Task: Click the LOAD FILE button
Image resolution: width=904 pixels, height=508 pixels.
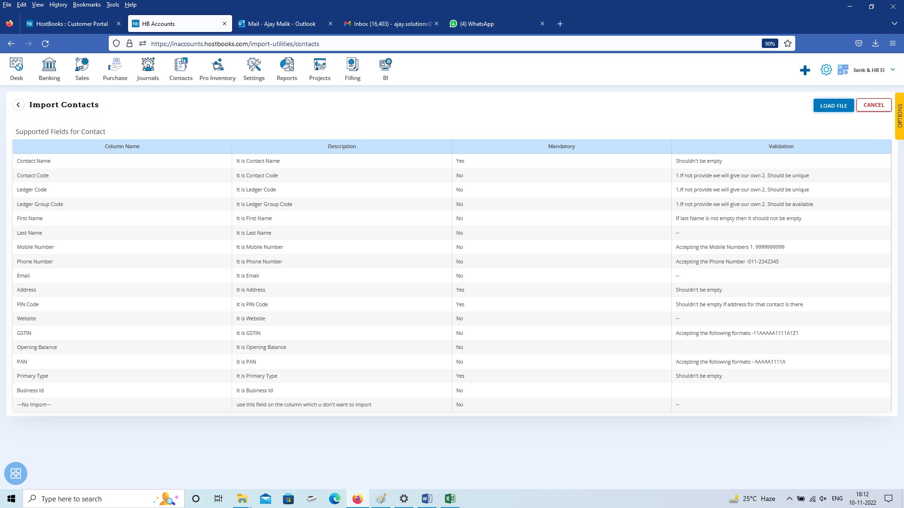Action: point(833,105)
